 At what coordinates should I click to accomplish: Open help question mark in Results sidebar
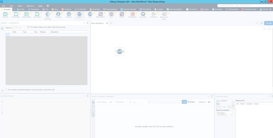[93, 115]
